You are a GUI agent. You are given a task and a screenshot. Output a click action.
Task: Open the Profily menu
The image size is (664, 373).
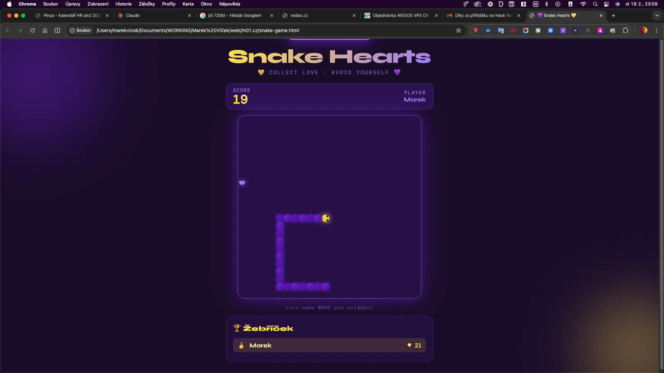tap(169, 4)
